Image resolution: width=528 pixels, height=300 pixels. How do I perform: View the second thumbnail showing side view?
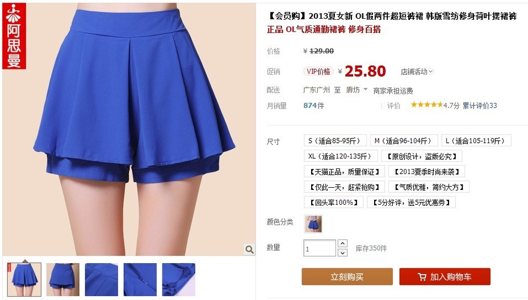click(63, 280)
